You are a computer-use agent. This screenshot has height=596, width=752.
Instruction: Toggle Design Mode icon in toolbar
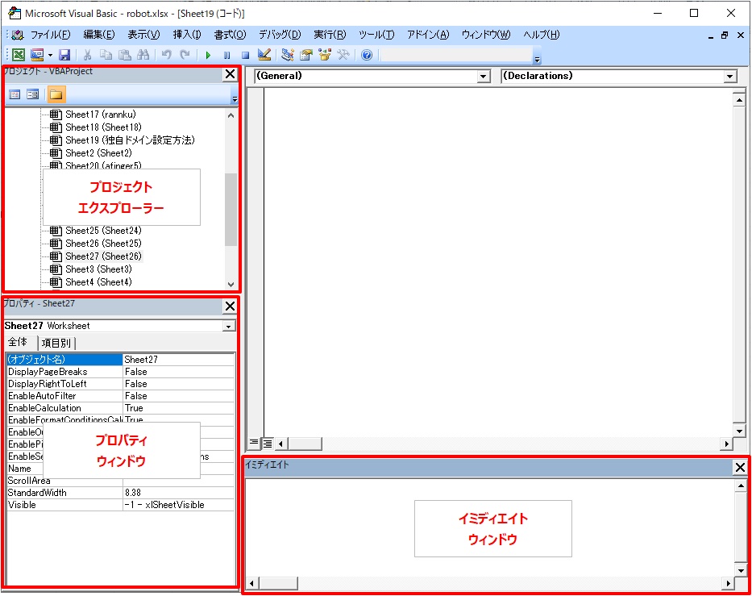(264, 55)
